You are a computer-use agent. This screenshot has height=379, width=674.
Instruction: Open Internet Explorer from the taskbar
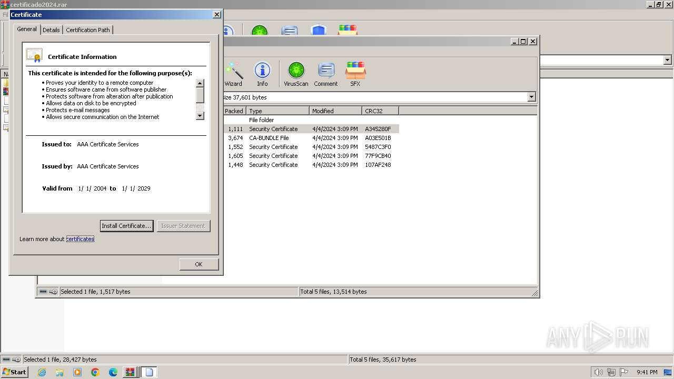point(42,372)
